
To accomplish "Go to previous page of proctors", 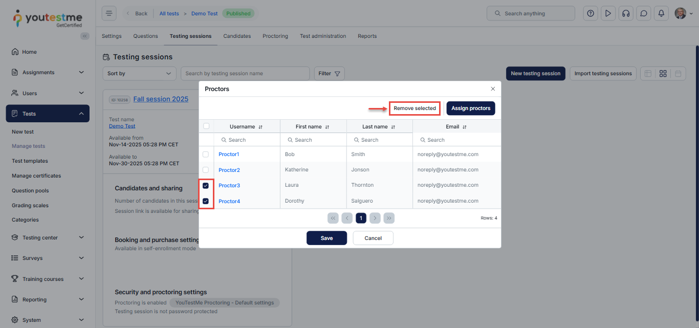I will coord(347,218).
